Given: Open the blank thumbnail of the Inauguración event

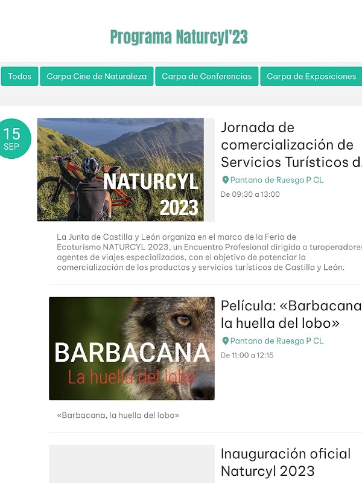Looking at the screenshot, I should [132, 464].
